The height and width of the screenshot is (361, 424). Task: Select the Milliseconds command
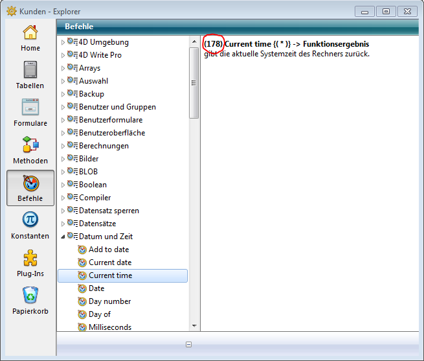tap(109, 327)
